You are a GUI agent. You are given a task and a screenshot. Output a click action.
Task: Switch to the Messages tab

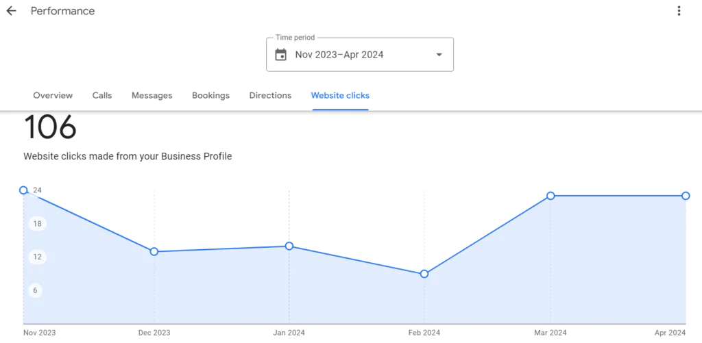(x=152, y=96)
